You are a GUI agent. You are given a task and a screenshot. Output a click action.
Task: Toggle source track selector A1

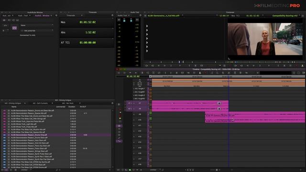click(129, 103)
